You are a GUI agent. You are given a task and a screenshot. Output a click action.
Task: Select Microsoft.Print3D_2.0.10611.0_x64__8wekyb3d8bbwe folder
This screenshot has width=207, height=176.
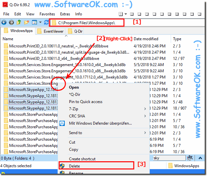54,59
